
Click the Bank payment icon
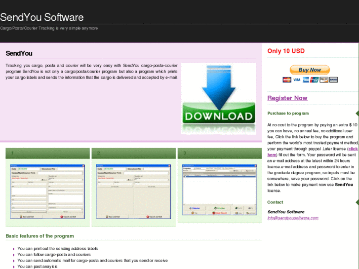[333, 79]
